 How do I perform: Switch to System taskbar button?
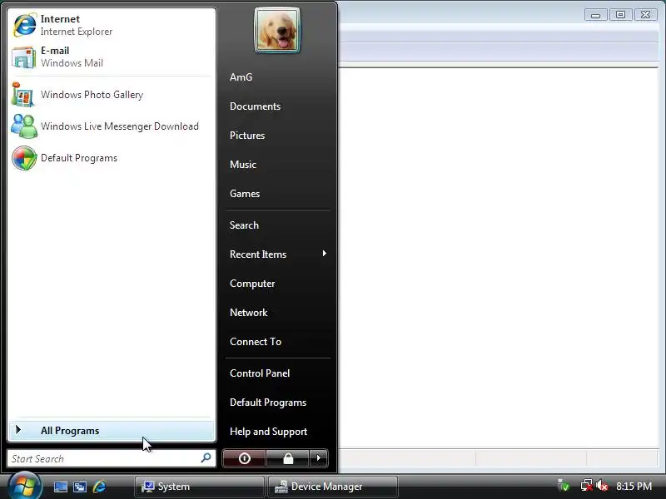pos(199,487)
